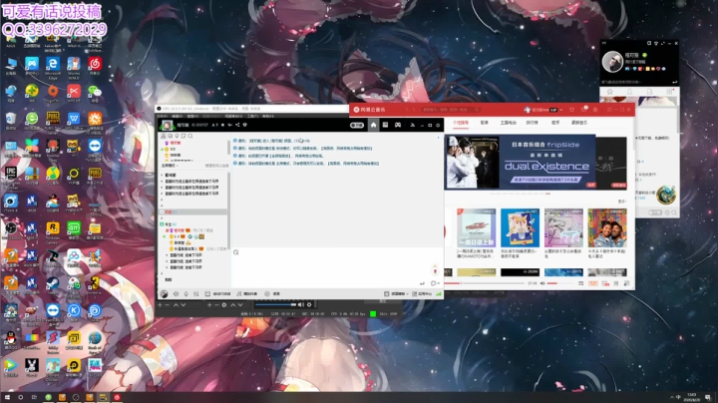Switch to the 歌单 tab in NetEase
This screenshot has width=718, height=403.
[484, 123]
